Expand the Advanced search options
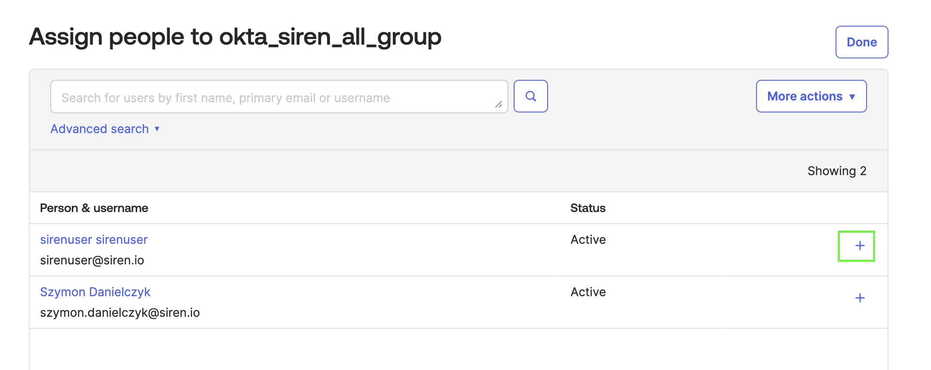Viewport: 931px width, 370px height. [104, 128]
